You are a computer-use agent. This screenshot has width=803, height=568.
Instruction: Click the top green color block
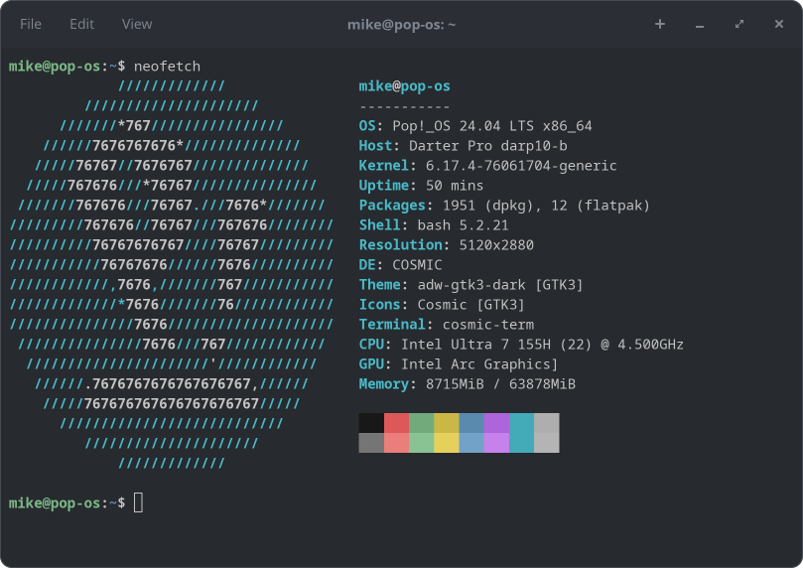tap(422, 423)
